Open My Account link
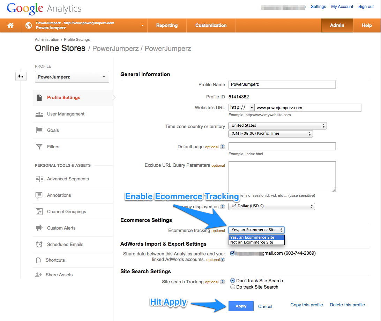This screenshot has width=381, height=321. tap(342, 7)
